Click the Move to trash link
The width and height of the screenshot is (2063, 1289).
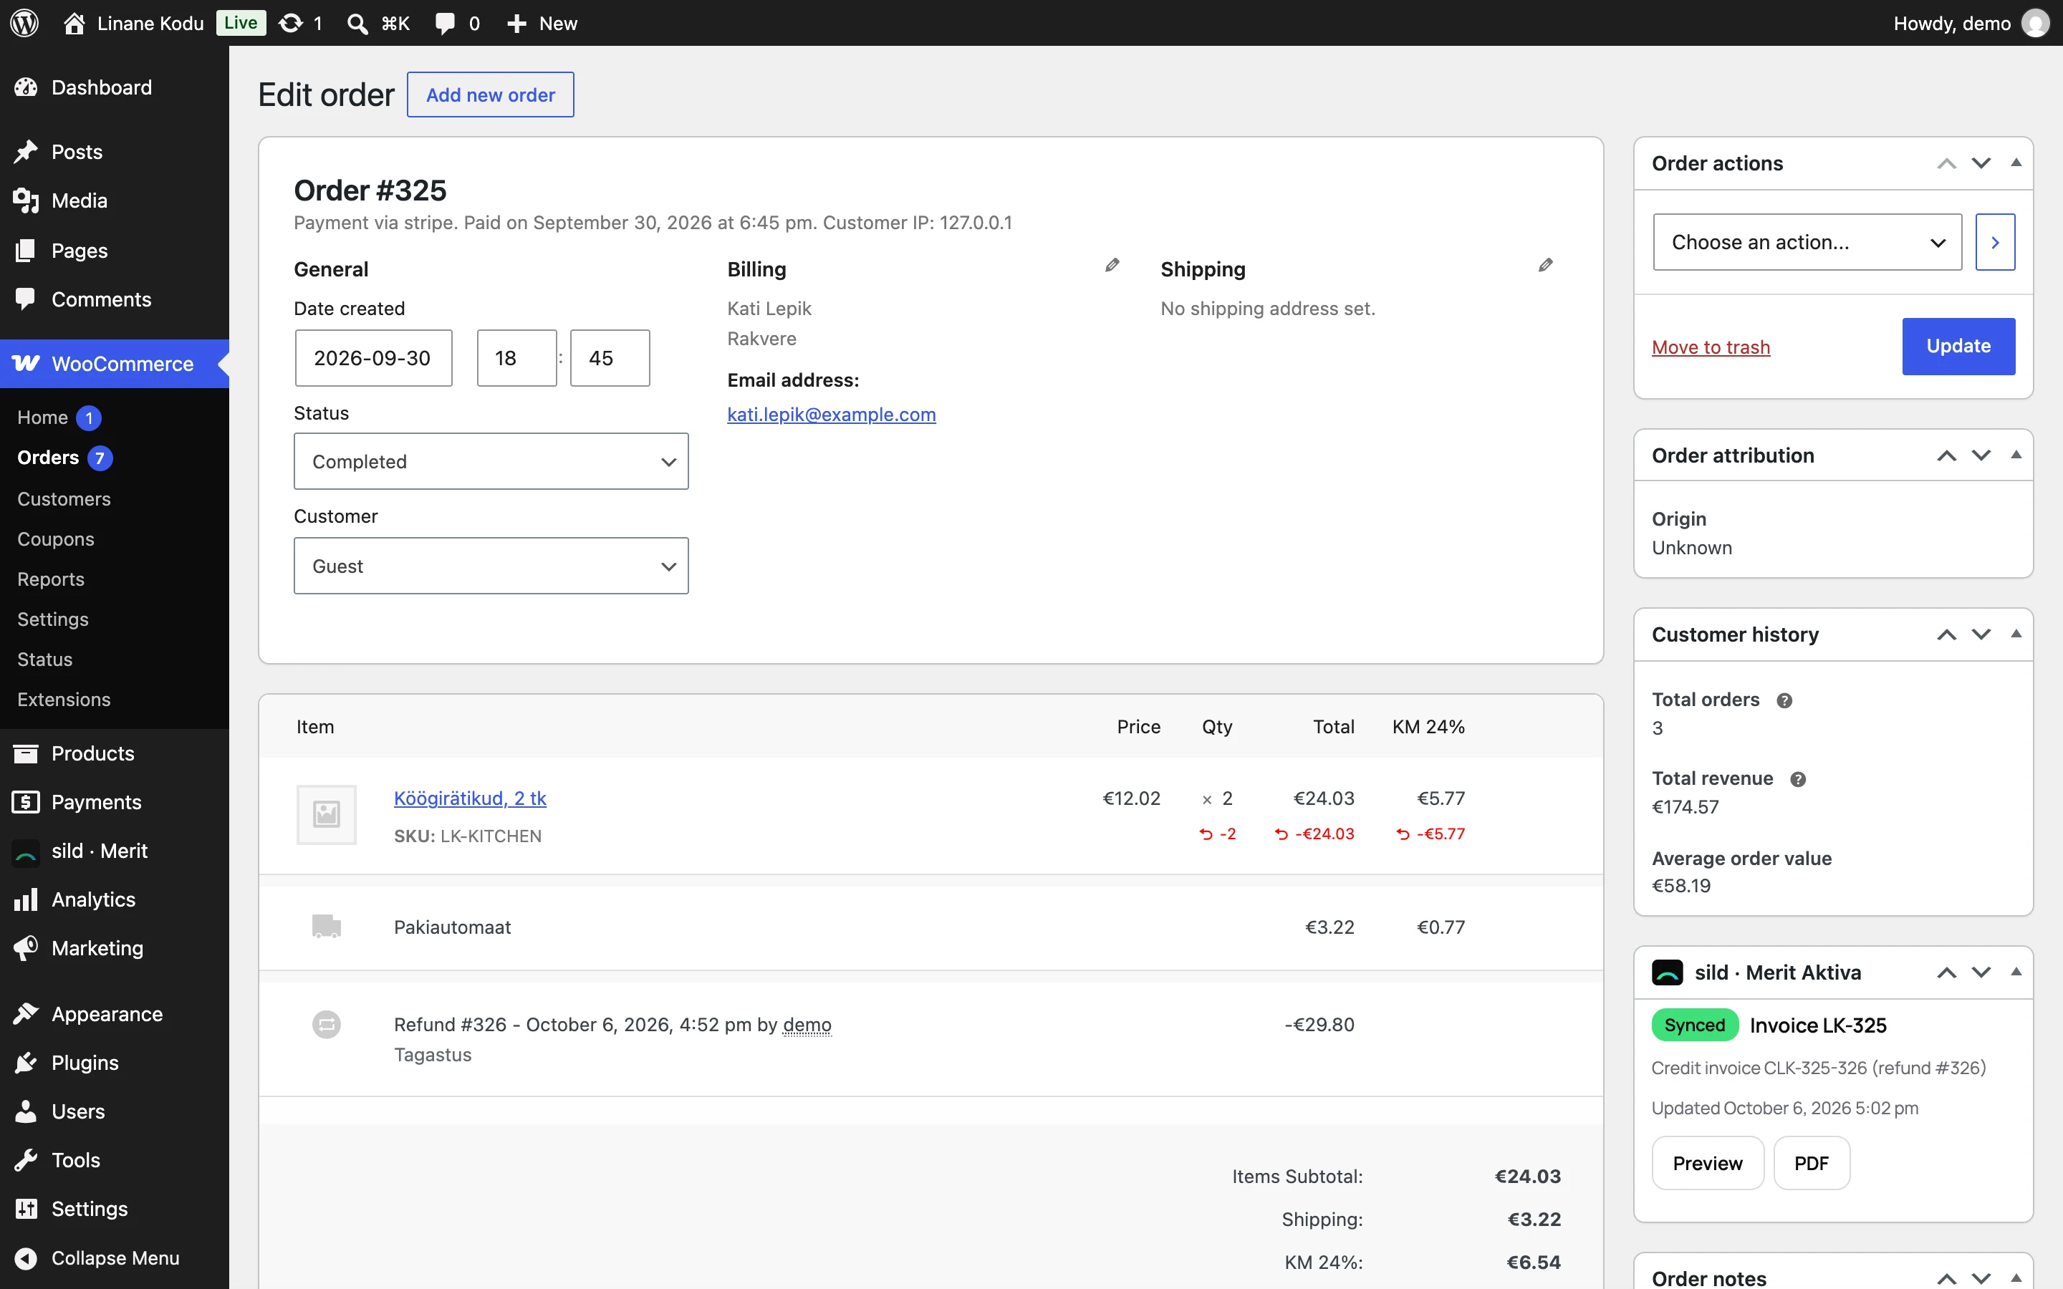1711,347
